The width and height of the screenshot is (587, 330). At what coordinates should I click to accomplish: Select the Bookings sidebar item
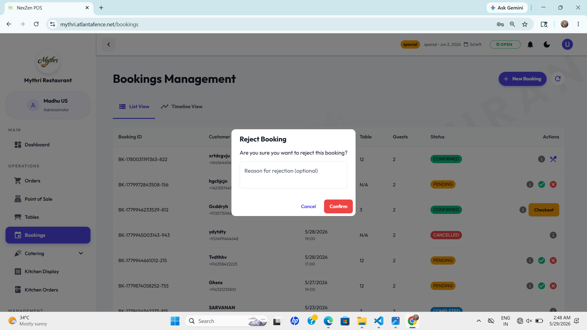[48, 235]
